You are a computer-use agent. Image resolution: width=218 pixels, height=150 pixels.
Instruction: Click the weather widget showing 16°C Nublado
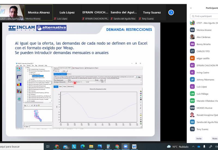click(x=177, y=147)
